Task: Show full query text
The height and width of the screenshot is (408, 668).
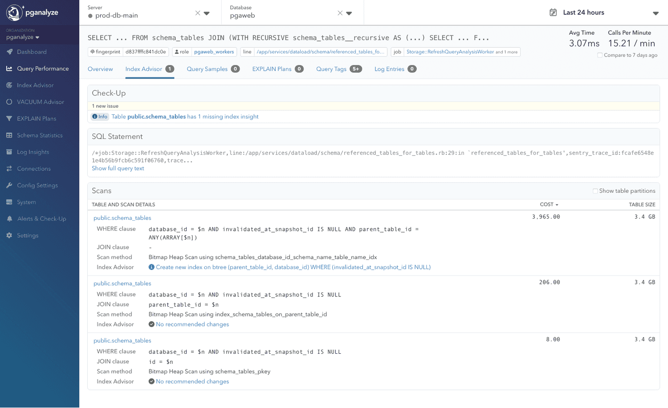Action: (x=118, y=168)
